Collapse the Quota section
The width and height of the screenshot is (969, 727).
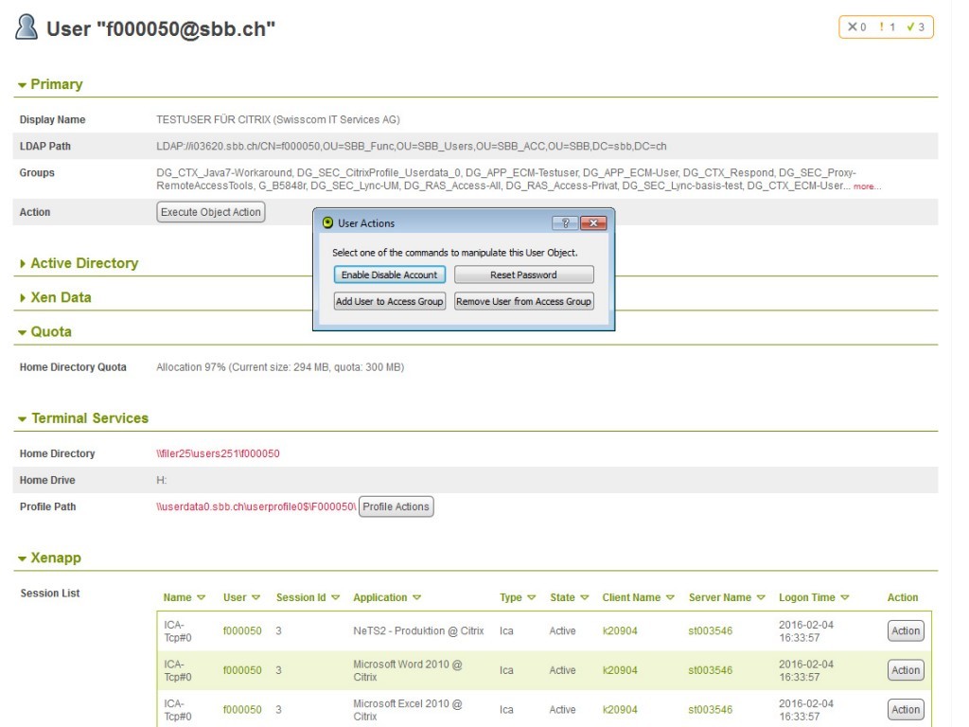pyautogui.click(x=22, y=332)
